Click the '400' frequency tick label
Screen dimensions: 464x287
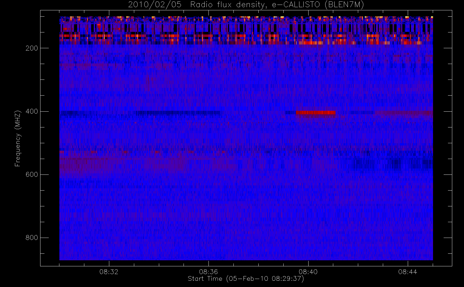pyautogui.click(x=32, y=111)
